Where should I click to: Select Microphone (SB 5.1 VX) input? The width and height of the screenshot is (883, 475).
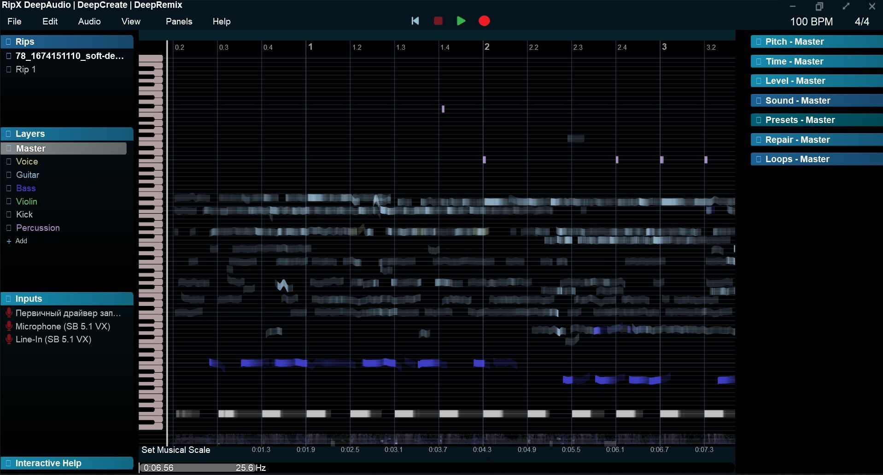[x=63, y=326]
